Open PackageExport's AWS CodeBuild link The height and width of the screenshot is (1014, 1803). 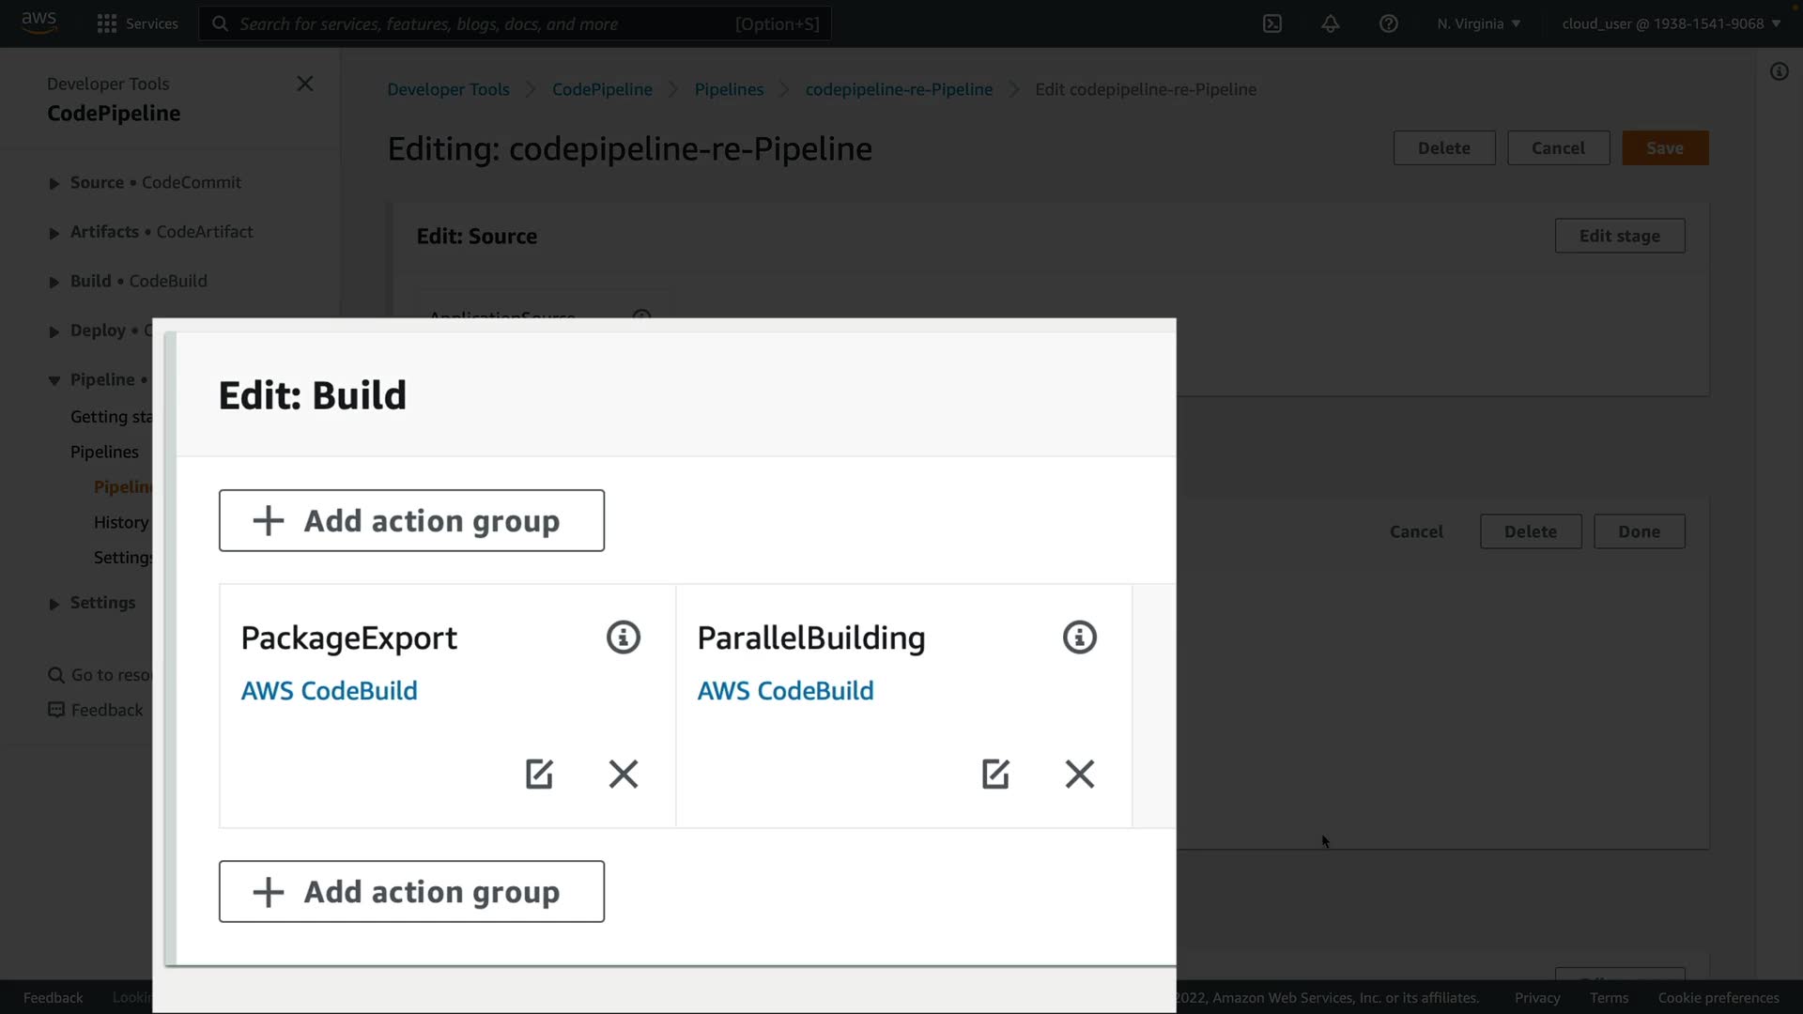click(329, 691)
